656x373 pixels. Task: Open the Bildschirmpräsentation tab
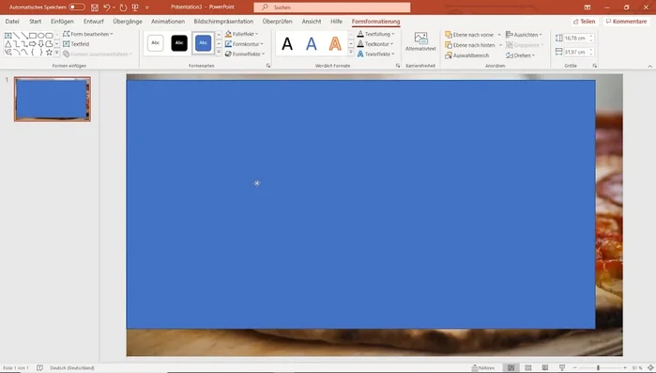[223, 22]
